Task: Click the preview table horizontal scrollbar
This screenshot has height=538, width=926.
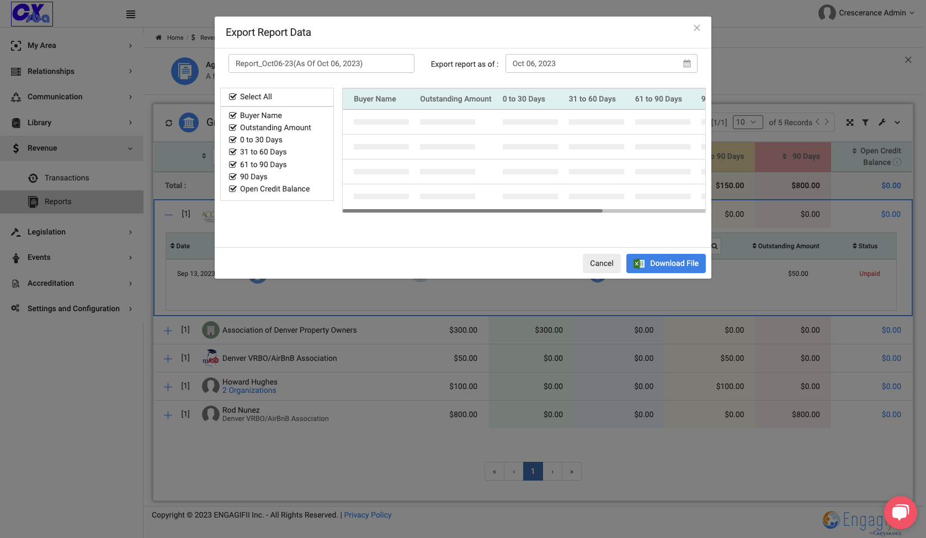Action: pyautogui.click(x=472, y=211)
